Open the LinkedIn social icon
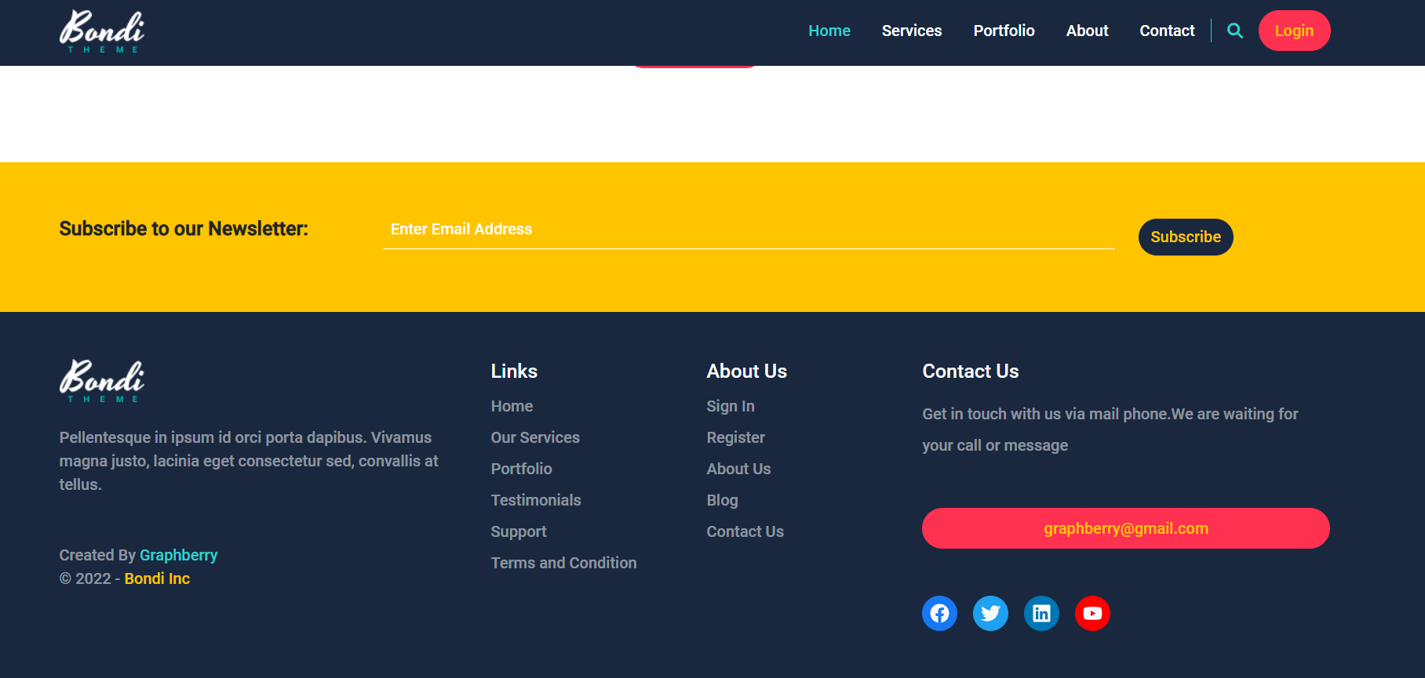Screen dimensions: 1425x678 1041,613
